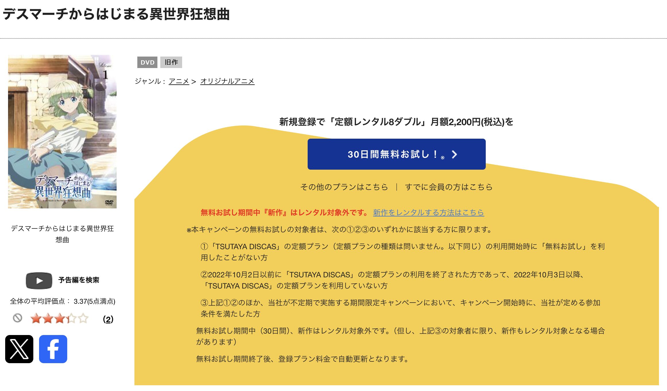Share on Facebook icon
This screenshot has width=667, height=391.
click(x=53, y=349)
